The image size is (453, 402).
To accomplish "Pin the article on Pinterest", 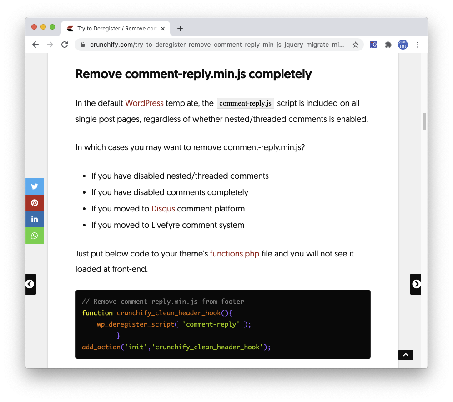I will click(35, 203).
